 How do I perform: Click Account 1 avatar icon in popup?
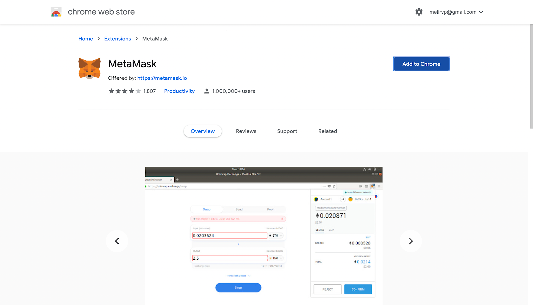pos(316,199)
